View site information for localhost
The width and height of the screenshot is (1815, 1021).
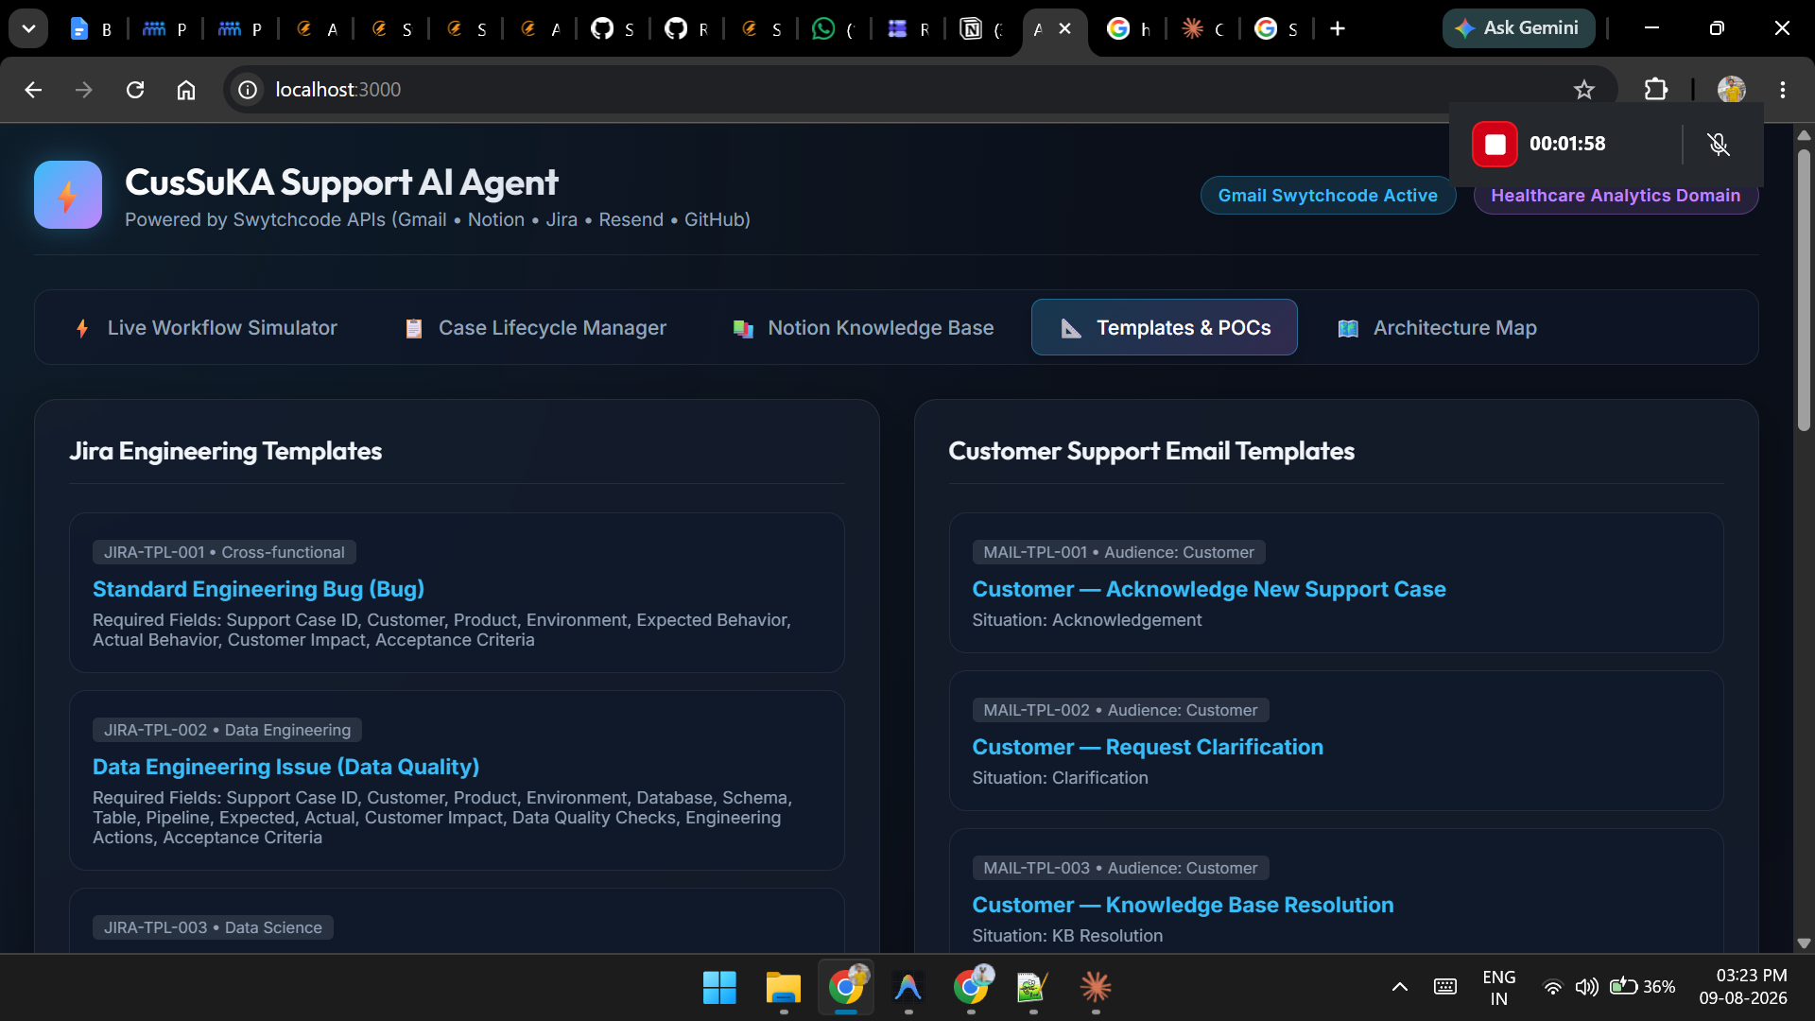(x=248, y=90)
